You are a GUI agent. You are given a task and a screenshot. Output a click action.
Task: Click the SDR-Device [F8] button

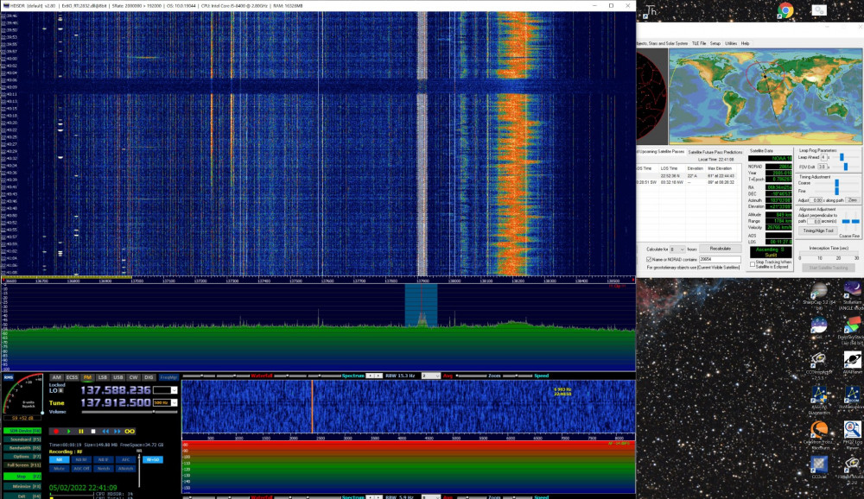pyautogui.click(x=22, y=431)
